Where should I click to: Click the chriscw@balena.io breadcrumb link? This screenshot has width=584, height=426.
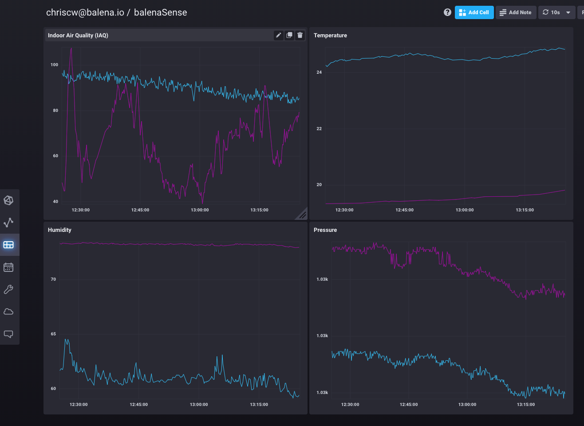(85, 12)
